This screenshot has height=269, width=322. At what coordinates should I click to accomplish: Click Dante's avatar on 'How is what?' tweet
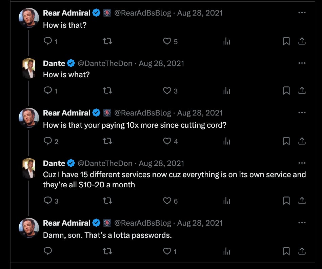click(29, 68)
